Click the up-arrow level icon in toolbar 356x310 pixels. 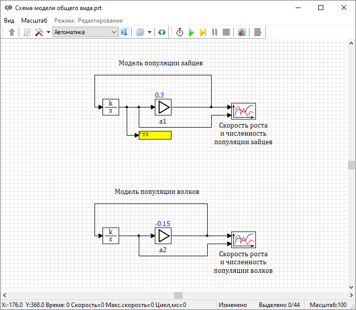coord(12,32)
